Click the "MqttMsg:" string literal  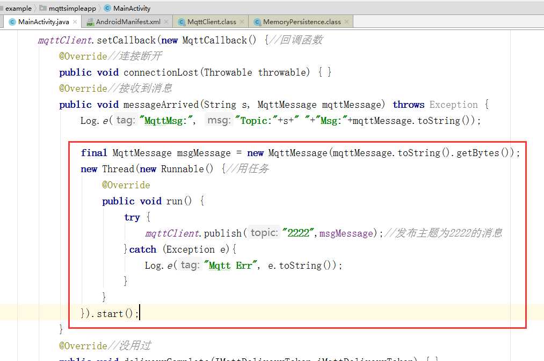coord(167,121)
